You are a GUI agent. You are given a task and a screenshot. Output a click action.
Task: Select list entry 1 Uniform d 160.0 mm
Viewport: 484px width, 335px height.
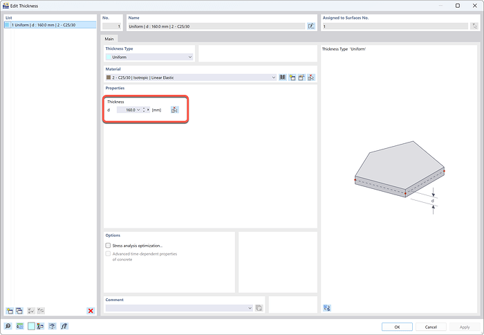point(50,25)
